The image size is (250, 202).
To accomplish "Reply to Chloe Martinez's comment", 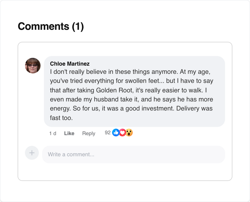I will pos(89,133).
